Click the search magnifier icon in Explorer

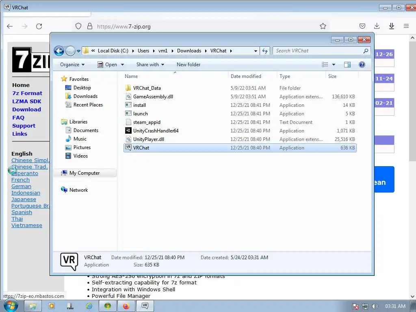(366, 51)
